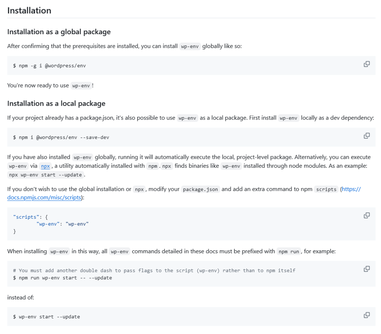381x334 pixels.
Task: Click the 'Installation as a global package' heading
Action: (x=59, y=32)
